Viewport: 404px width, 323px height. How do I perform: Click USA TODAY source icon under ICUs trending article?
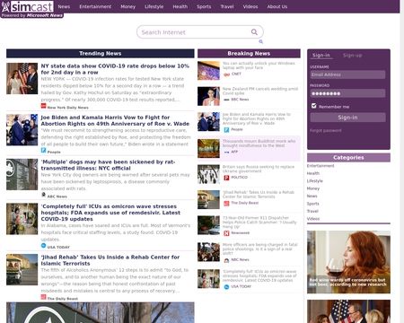pos(43,246)
